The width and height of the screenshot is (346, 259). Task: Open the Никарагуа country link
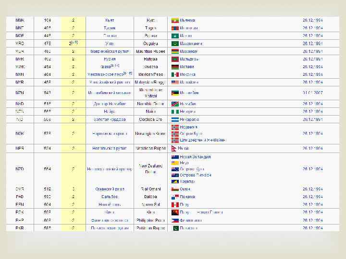click(189, 119)
